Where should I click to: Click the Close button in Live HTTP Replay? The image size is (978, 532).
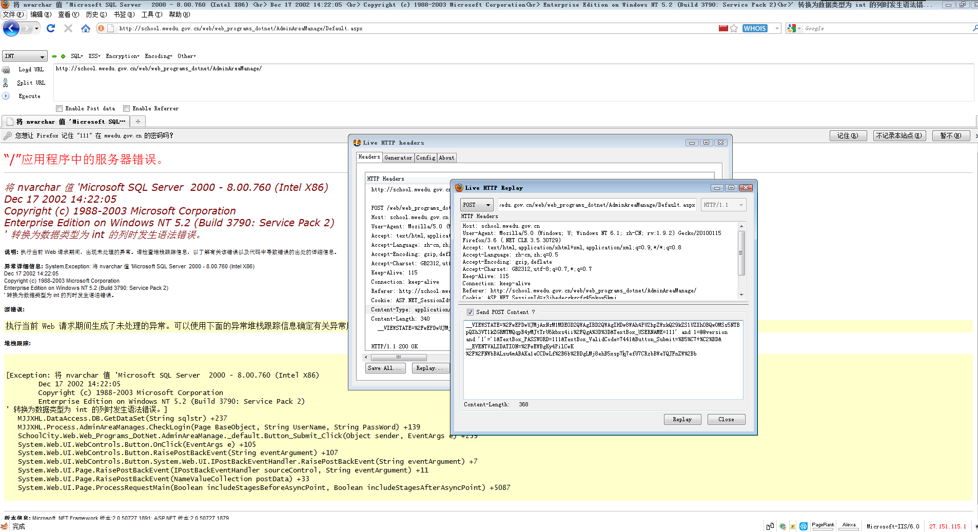[726, 419]
